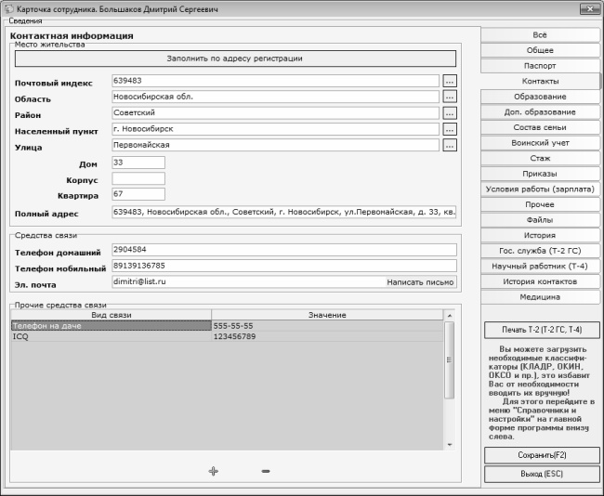Open the postal index lookup ellipsis button
Image resolution: width=604 pixels, height=496 pixels.
click(450, 81)
